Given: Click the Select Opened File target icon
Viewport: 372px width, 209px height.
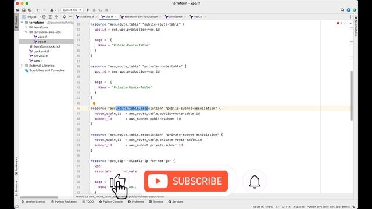Looking at the screenshot, I should click(x=44, y=17).
